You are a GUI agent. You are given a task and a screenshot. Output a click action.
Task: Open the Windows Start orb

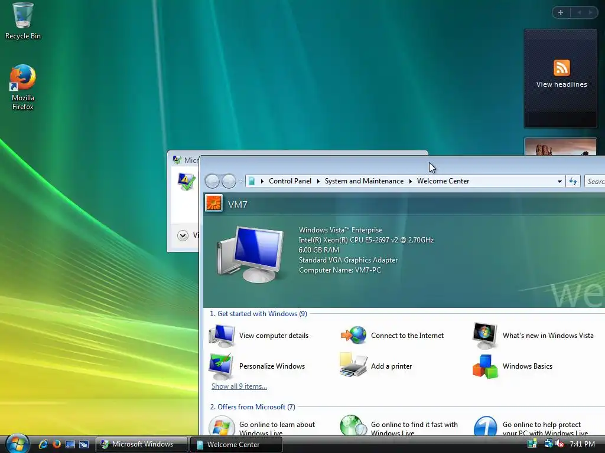[x=18, y=444]
